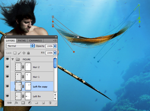The image size is (150, 111).
Task: Collapse the panel with double-arrow icon
Action: 56,37
